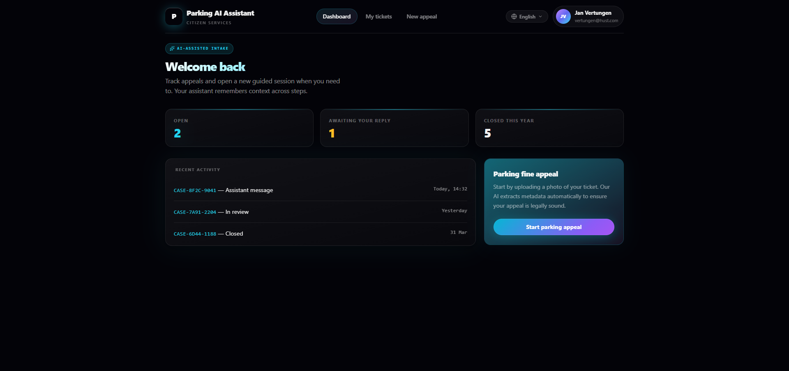
Task: Click the P logo icon
Action: [174, 17]
